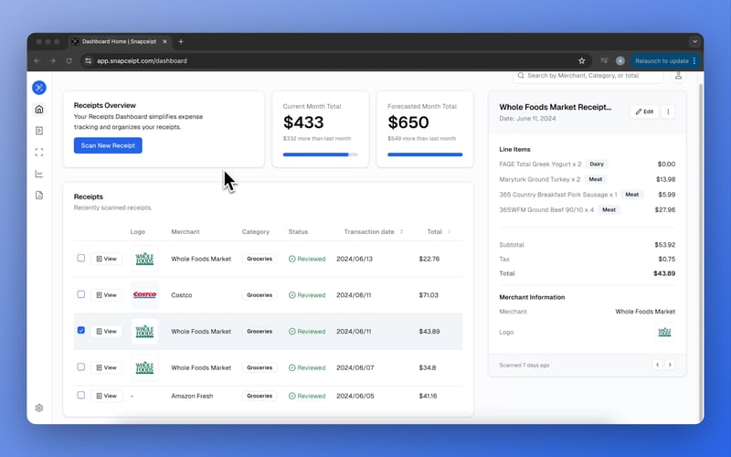The width and height of the screenshot is (731, 457).
Task: Click the Meat tag on Ground Turkey item
Action: [x=596, y=179]
